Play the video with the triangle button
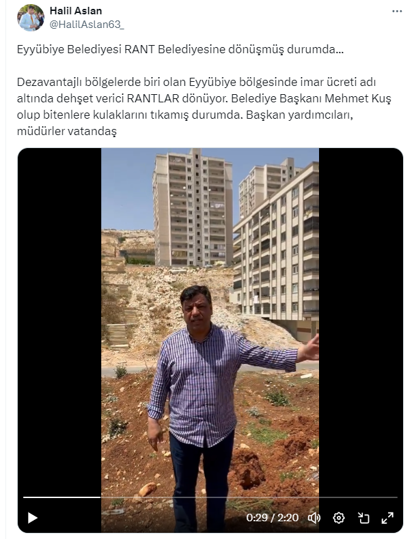Image resolution: width=414 pixels, height=539 pixels. coord(32,518)
